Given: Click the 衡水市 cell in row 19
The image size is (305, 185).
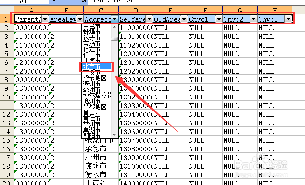Looking at the screenshot, I should point(101,175).
